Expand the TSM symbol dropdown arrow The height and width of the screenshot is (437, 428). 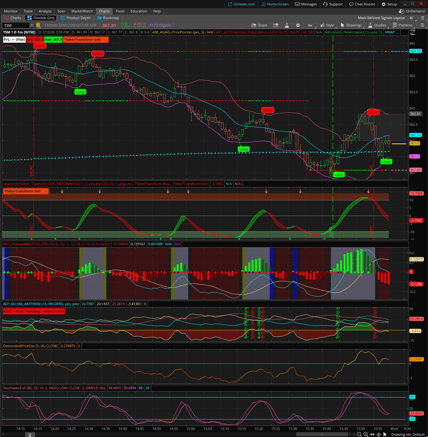click(x=32, y=25)
